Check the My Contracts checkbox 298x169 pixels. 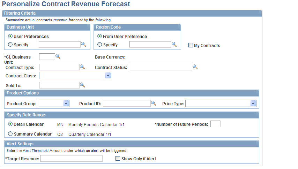[x=191, y=45]
